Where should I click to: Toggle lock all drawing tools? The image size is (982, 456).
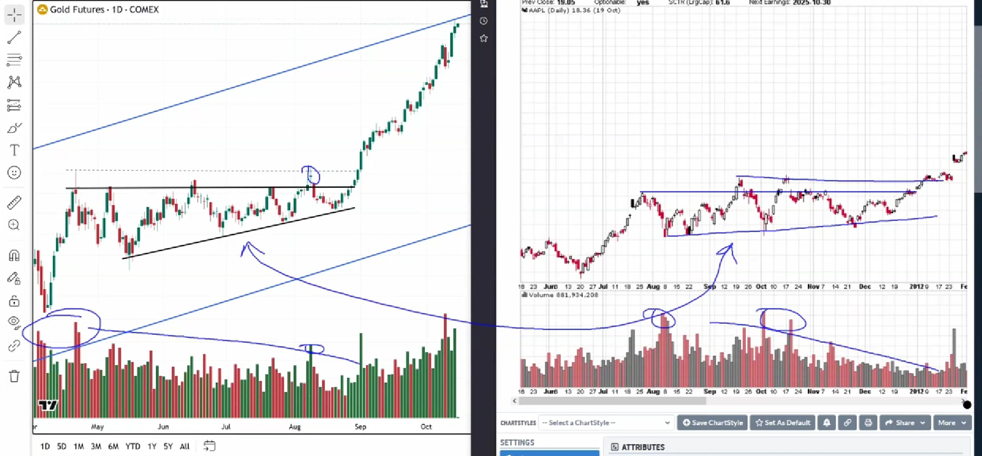(14, 301)
